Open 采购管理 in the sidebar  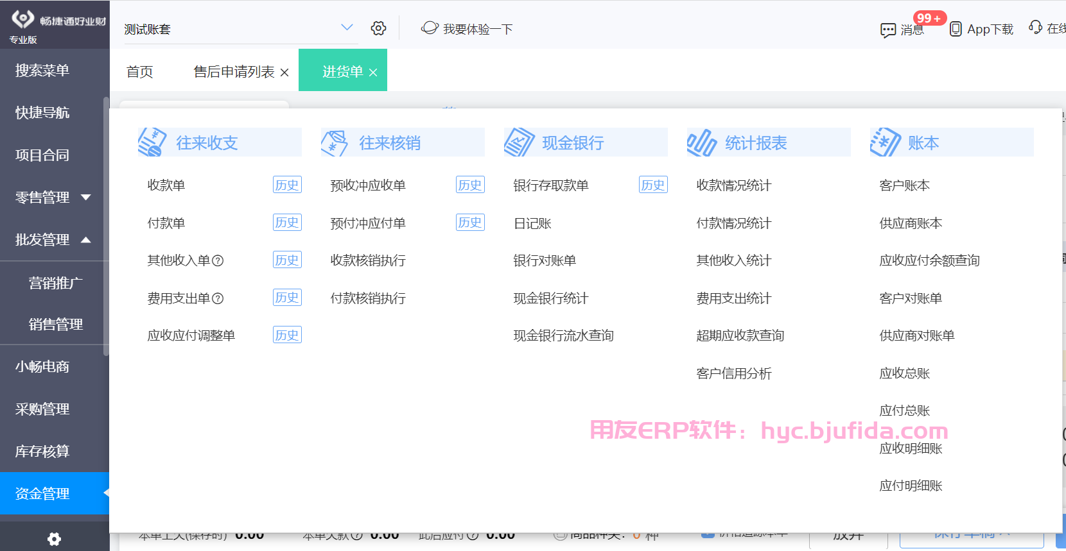[42, 409]
